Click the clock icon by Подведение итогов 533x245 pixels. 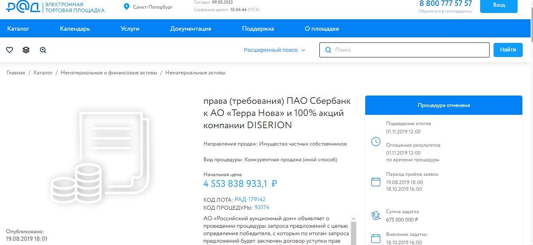(376, 141)
